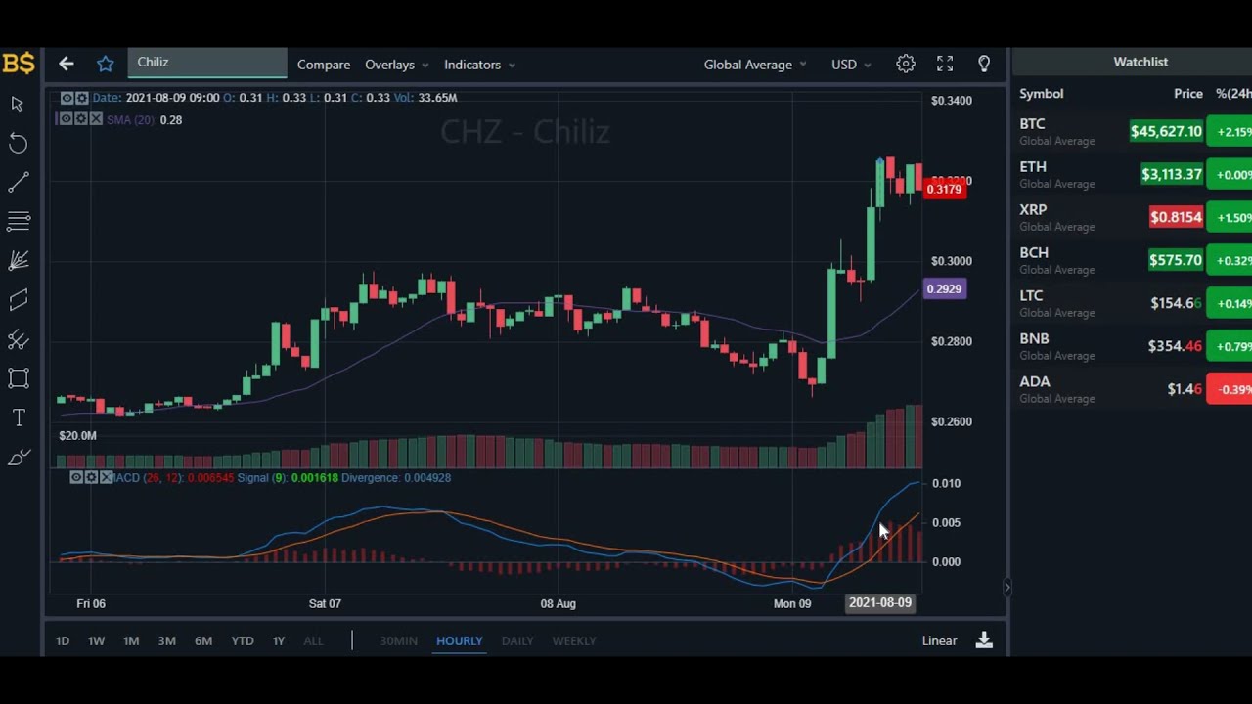The width and height of the screenshot is (1252, 704).
Task: Sort watchlist by Price column
Action: (1188, 94)
